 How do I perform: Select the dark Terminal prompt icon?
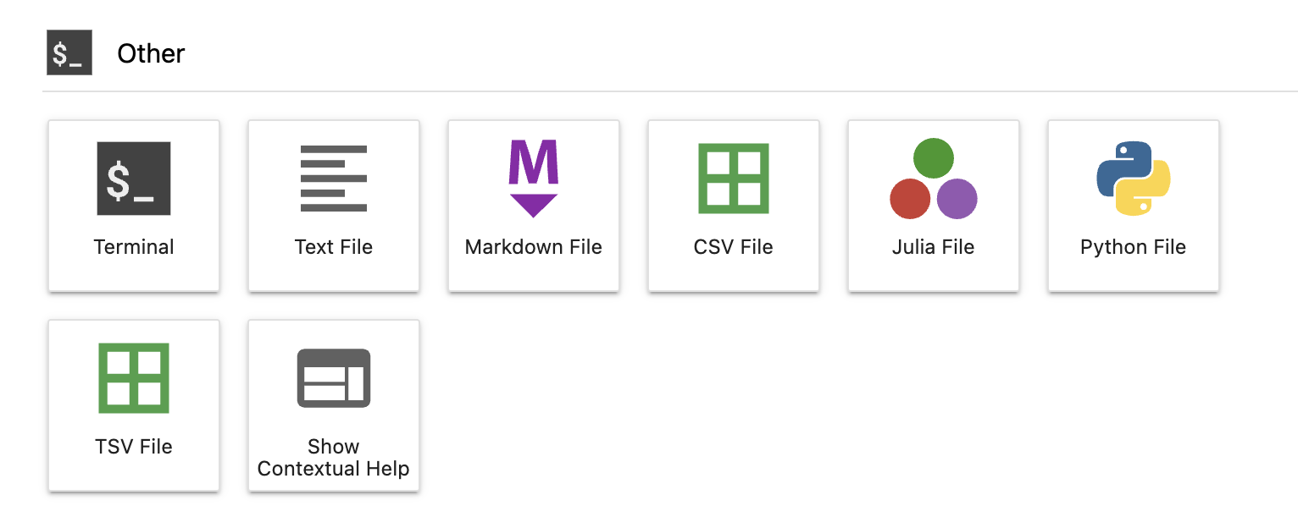click(x=133, y=178)
